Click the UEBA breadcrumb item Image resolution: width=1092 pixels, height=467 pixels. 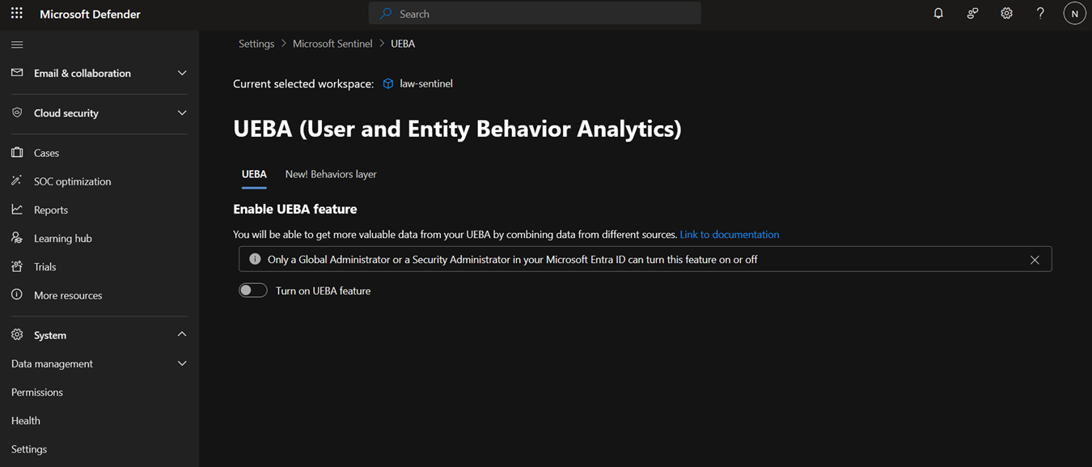point(403,44)
